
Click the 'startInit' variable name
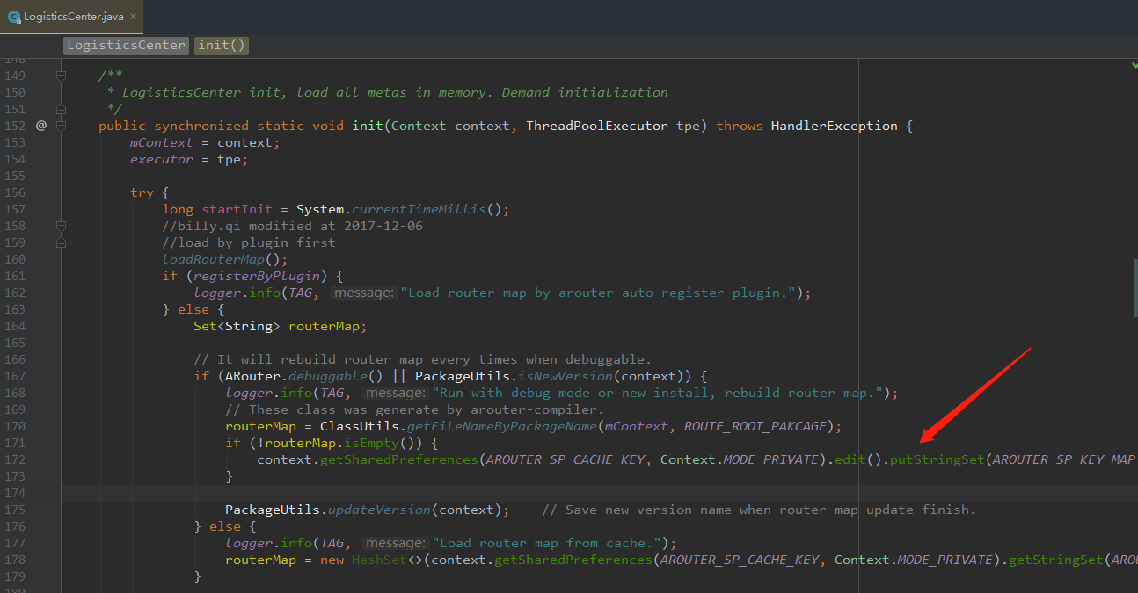tap(237, 209)
